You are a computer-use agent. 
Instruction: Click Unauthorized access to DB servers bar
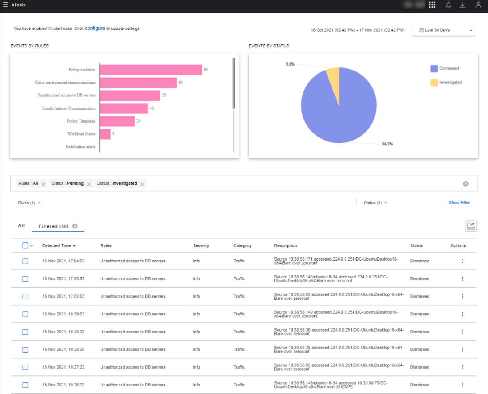[130, 95]
